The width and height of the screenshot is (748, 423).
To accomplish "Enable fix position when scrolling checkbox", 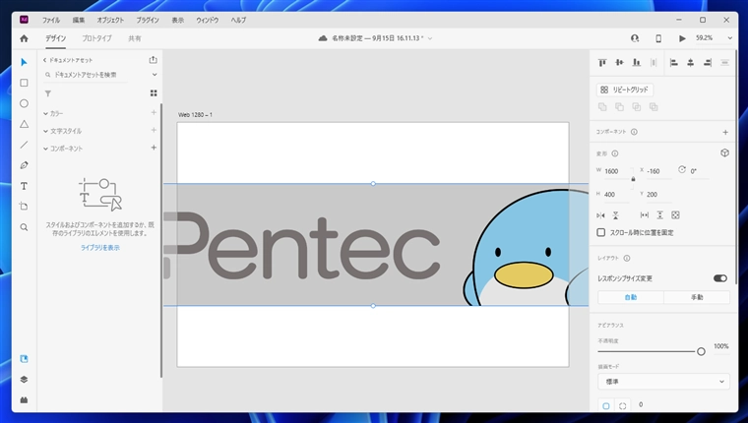I will coord(601,232).
